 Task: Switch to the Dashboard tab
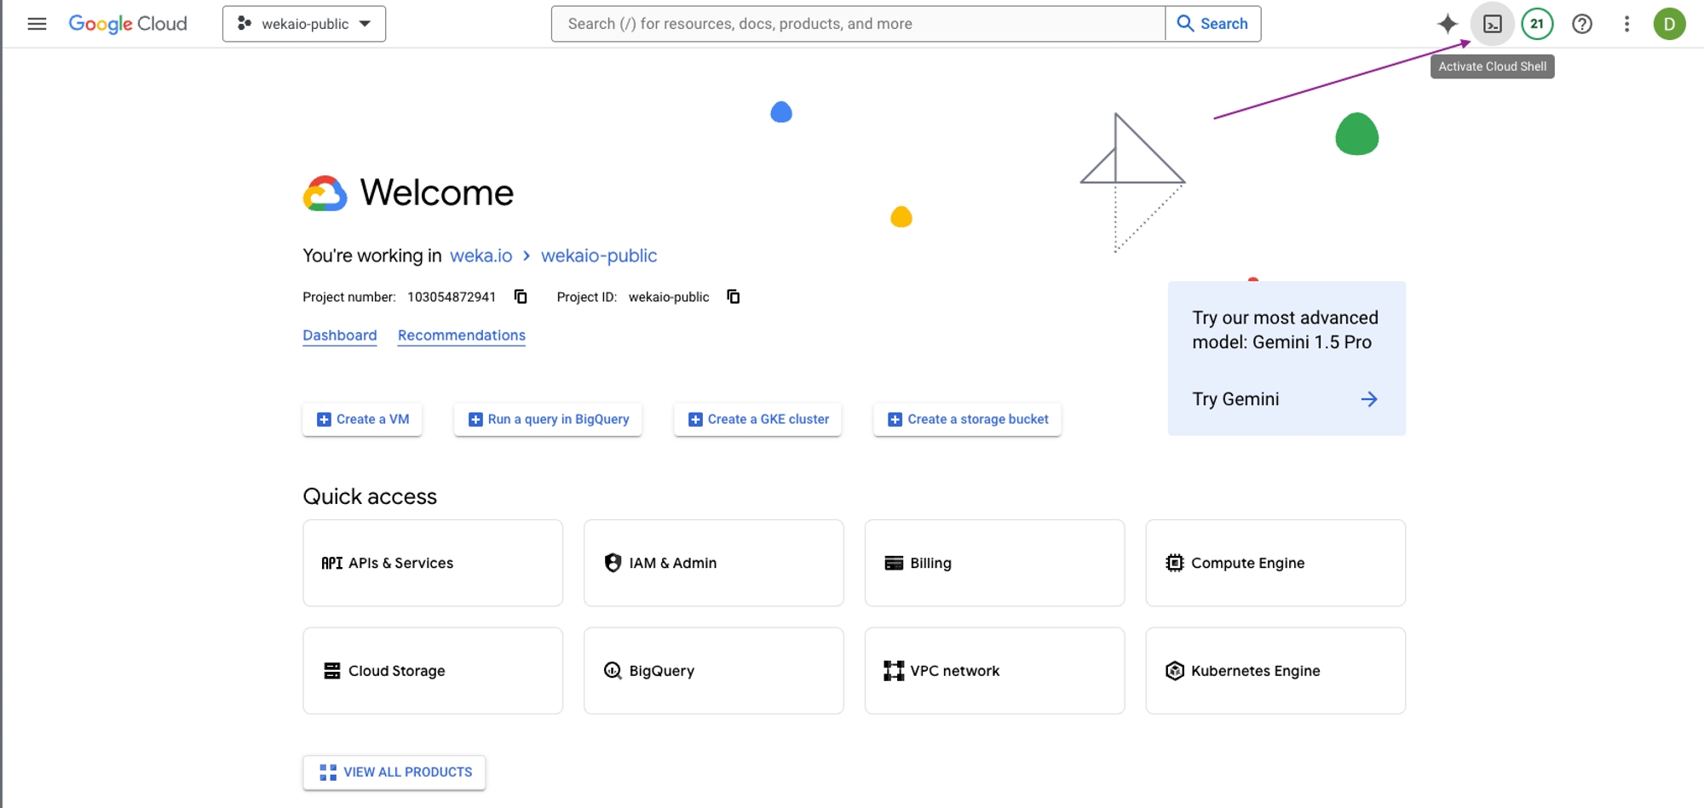point(339,335)
